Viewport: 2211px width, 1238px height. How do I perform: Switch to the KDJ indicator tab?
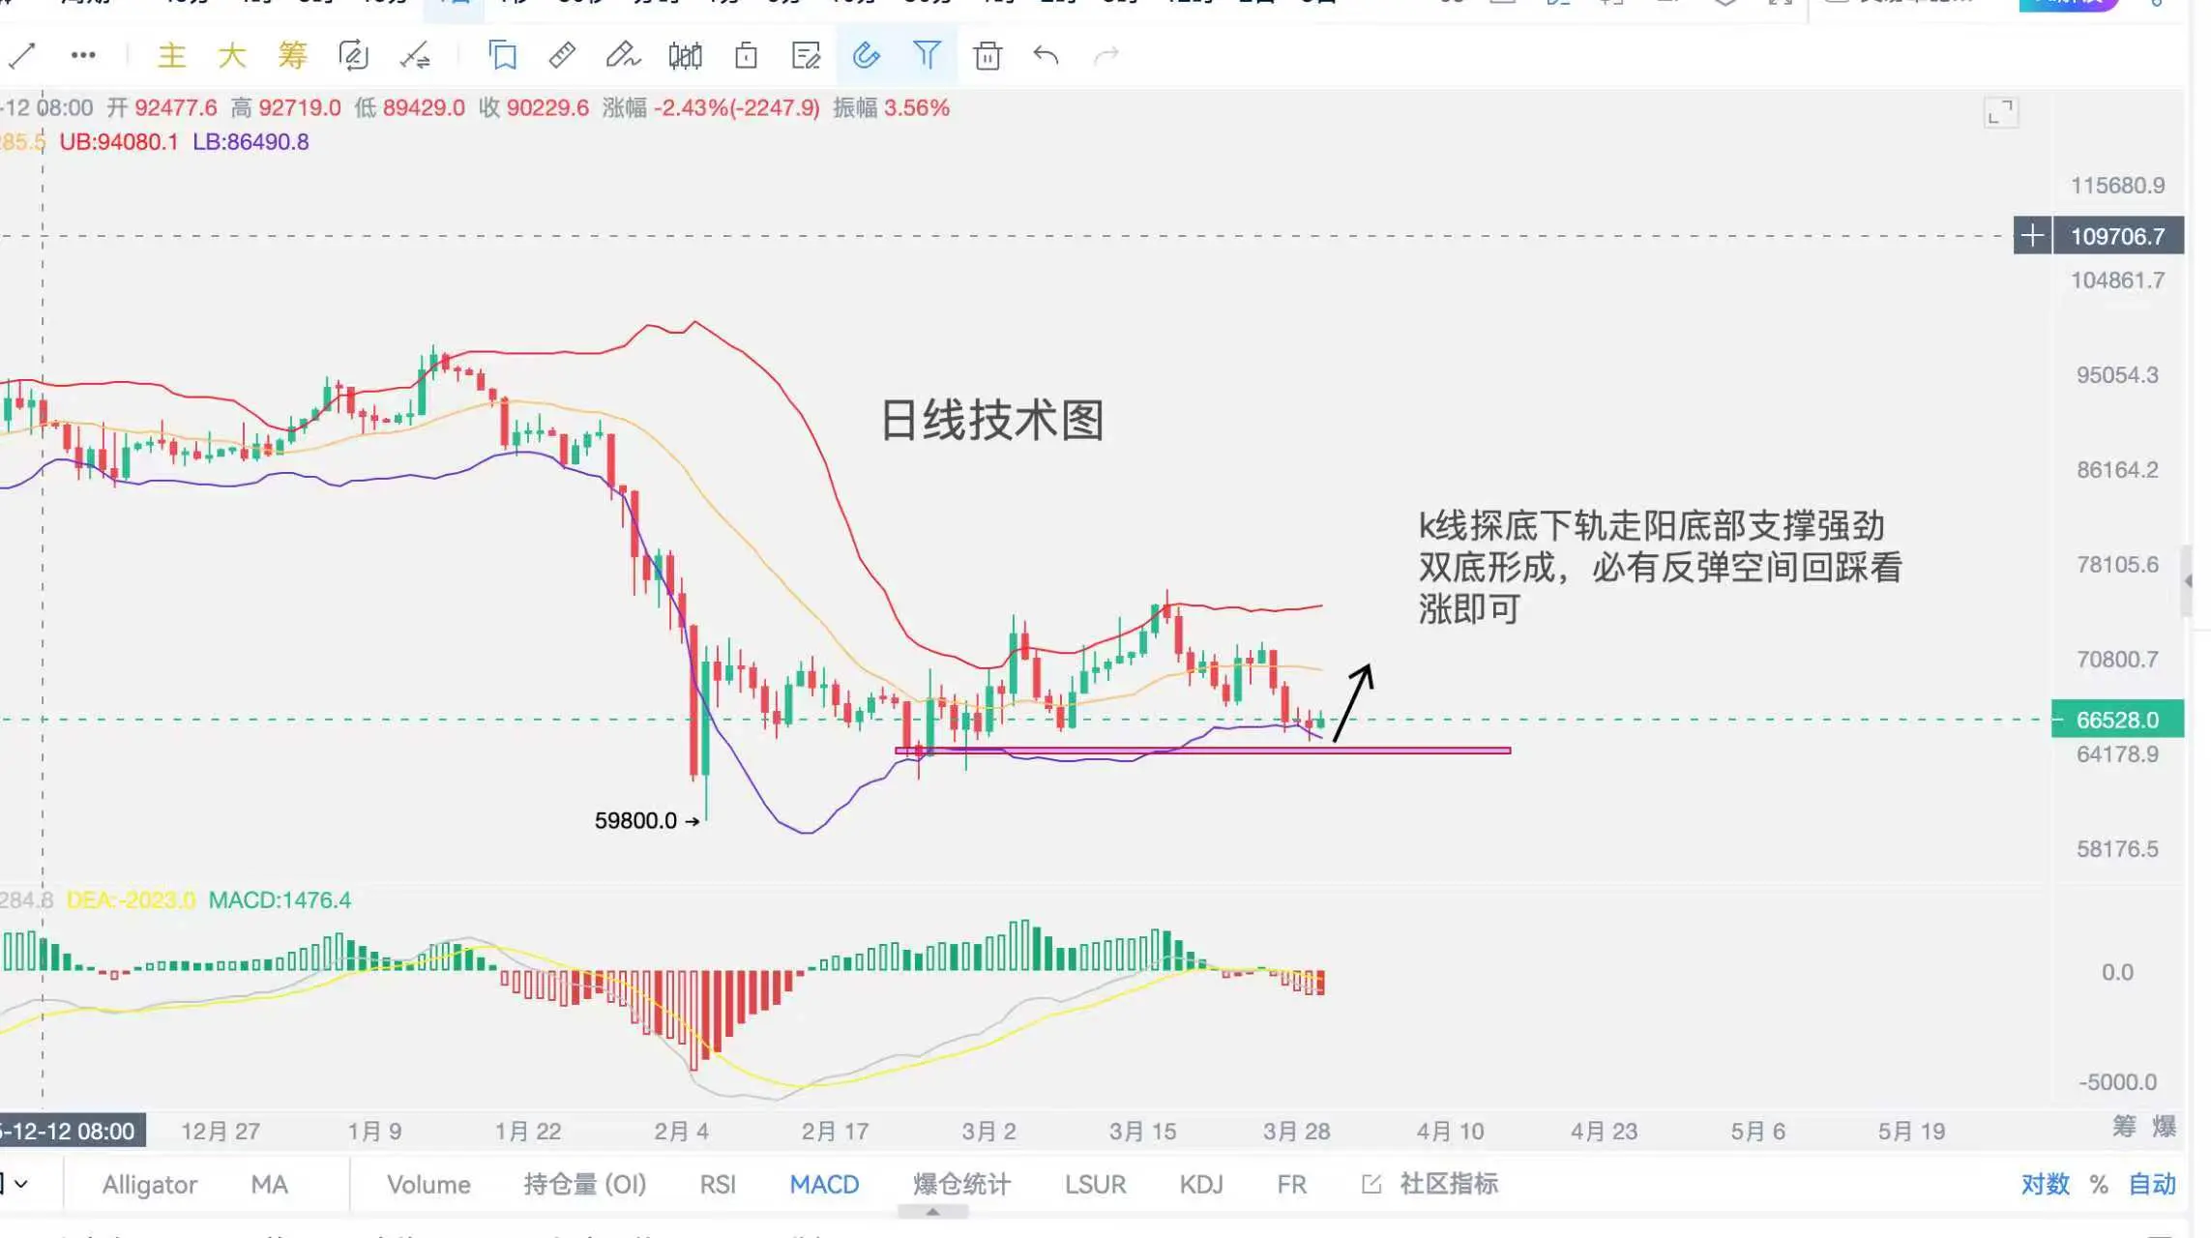pyautogui.click(x=1200, y=1184)
